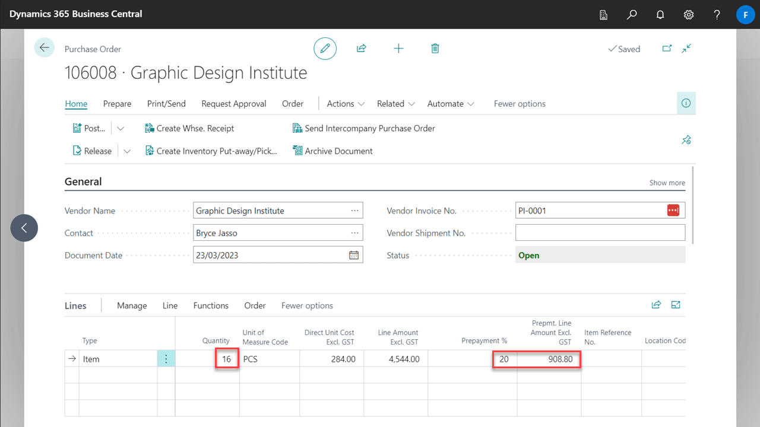Image resolution: width=760 pixels, height=427 pixels.
Task: Share lines using the Lines share icon
Action: [656, 305]
